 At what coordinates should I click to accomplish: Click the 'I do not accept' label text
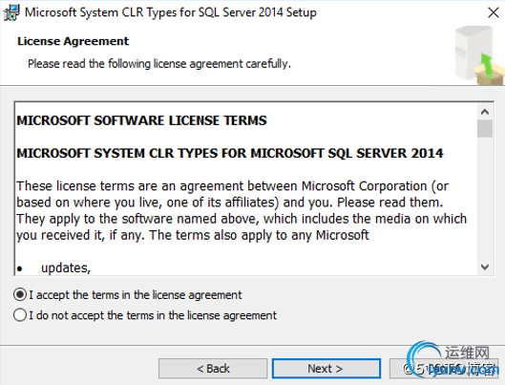pos(153,315)
